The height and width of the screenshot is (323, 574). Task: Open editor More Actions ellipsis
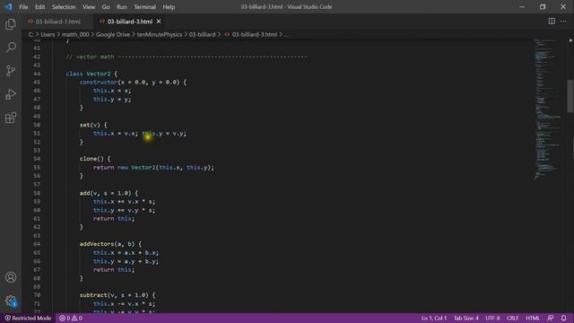coord(563,22)
